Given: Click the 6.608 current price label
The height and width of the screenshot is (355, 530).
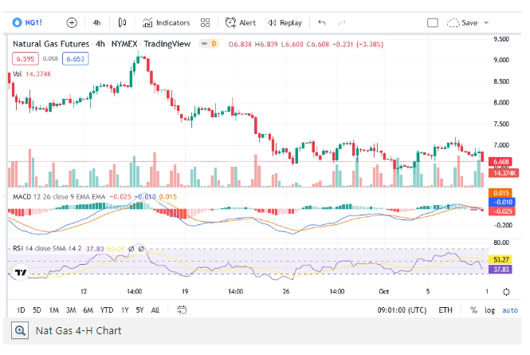Looking at the screenshot, I should (x=501, y=162).
